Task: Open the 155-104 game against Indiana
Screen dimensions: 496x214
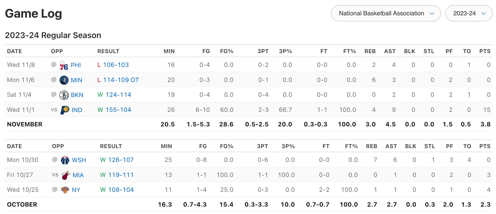Action: click(118, 110)
